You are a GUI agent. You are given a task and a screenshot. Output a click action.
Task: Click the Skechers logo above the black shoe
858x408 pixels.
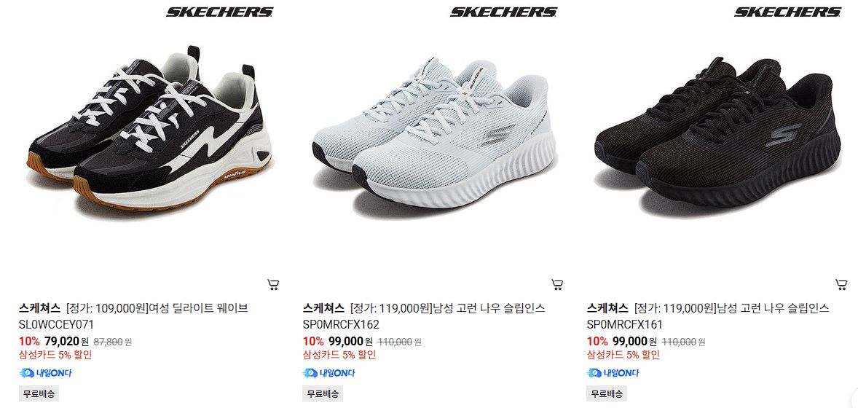pos(787,12)
